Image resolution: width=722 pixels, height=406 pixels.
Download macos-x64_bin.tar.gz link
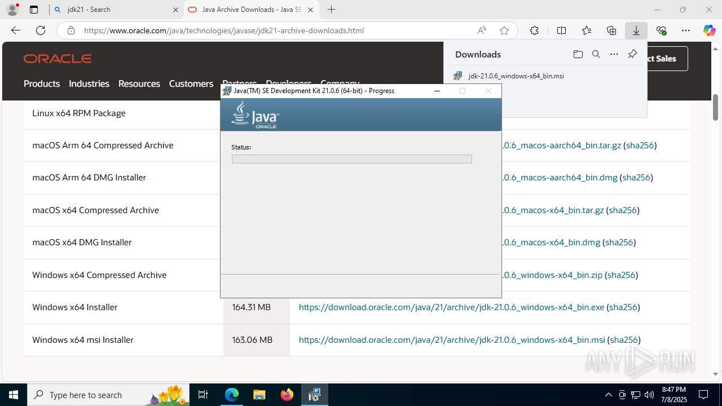tap(553, 210)
